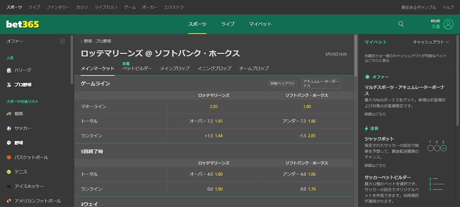
Task: Click the テニス ball icon
Action: coord(9,172)
